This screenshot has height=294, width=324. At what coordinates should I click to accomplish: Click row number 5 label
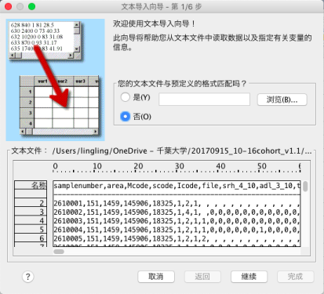(x=31, y=230)
